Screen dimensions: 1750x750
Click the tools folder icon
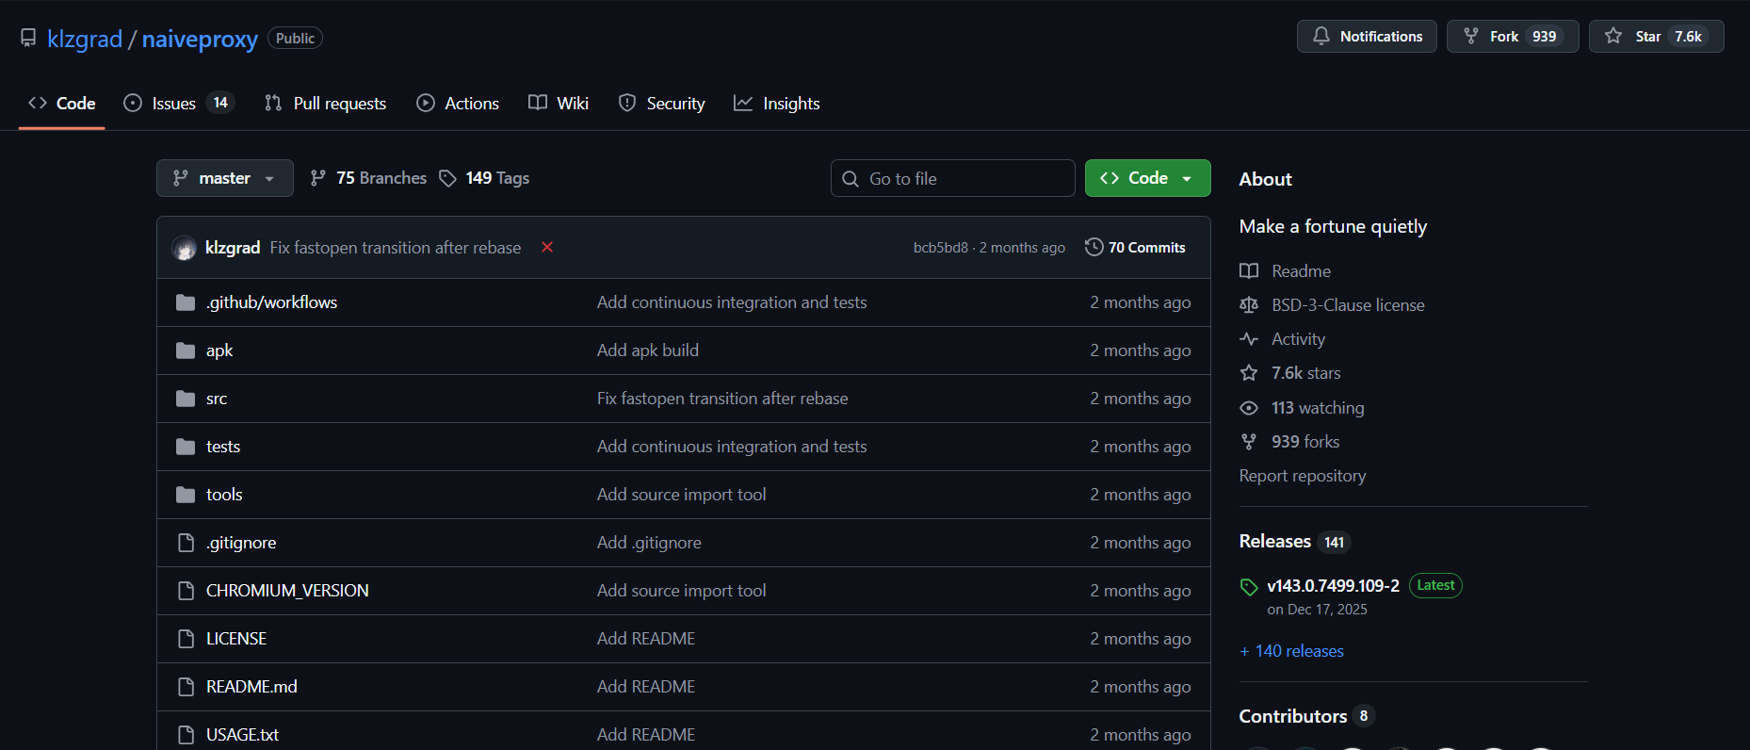pyautogui.click(x=186, y=495)
